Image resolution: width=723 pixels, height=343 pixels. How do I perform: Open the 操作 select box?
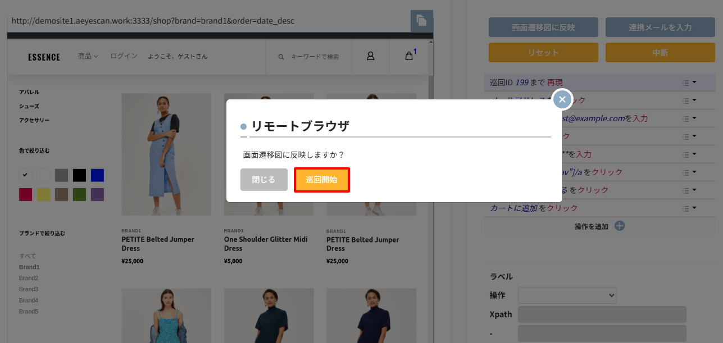pos(567,295)
